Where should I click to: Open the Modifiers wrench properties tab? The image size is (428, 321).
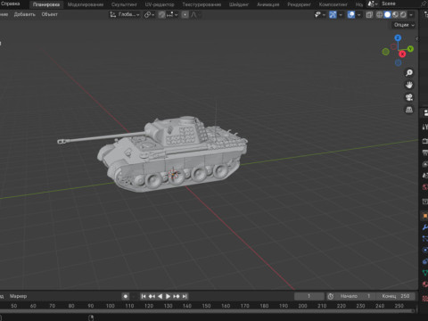(424, 227)
